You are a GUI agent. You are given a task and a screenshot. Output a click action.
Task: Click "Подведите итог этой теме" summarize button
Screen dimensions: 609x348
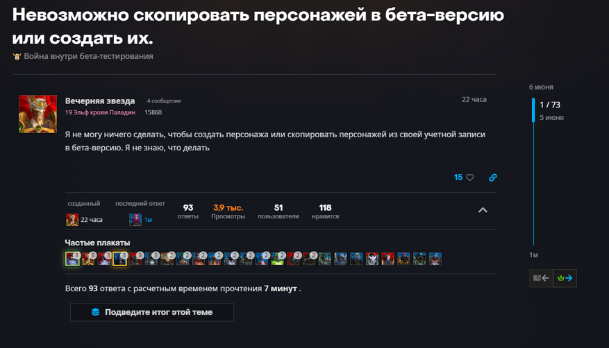tap(152, 312)
